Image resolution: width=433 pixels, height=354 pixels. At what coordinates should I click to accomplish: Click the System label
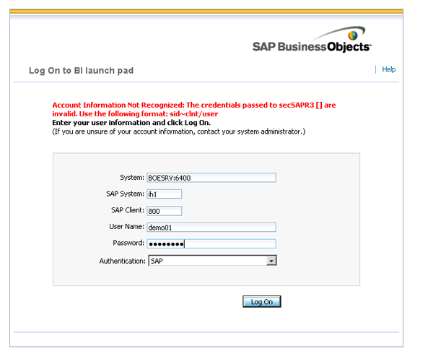(x=131, y=178)
